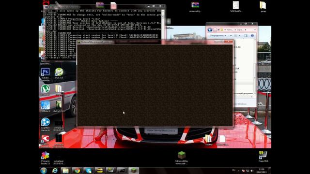Toggle the preview pane icon in Explorer toolbar
The width and height of the screenshot is (310, 174).
(246, 35)
